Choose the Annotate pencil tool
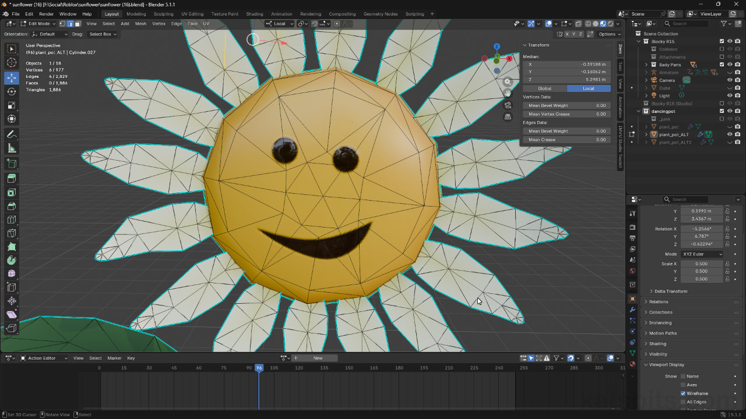This screenshot has height=419, width=746. click(12, 134)
